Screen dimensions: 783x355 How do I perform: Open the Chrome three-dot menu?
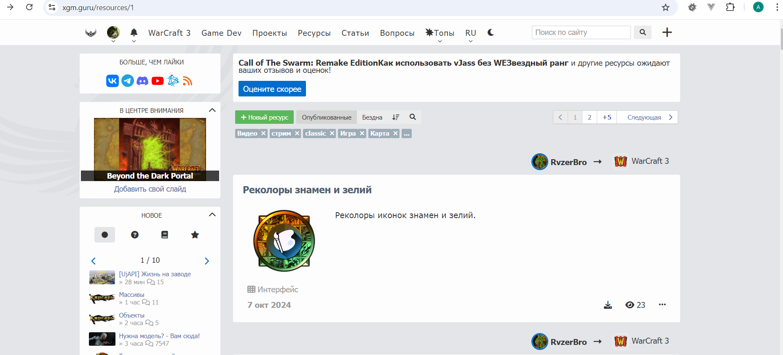[x=777, y=7]
